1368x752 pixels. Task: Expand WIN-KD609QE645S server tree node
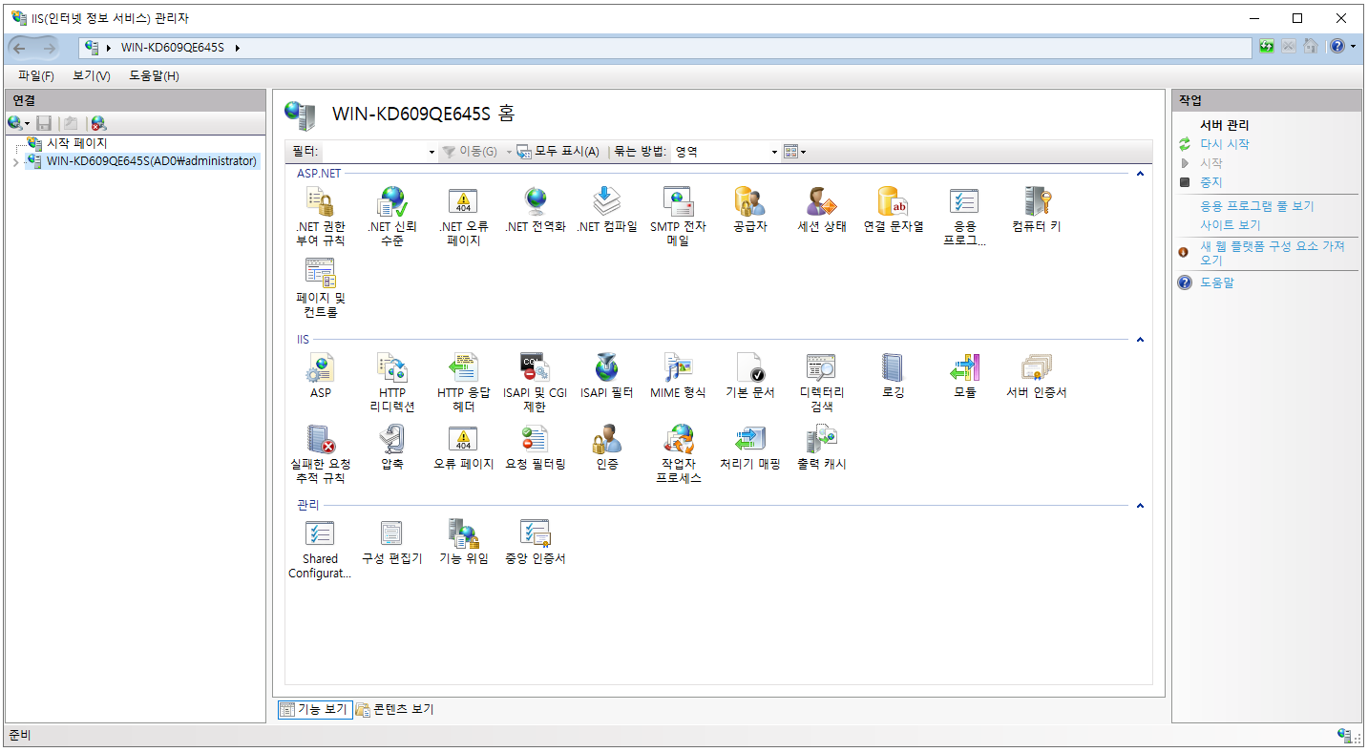point(13,162)
